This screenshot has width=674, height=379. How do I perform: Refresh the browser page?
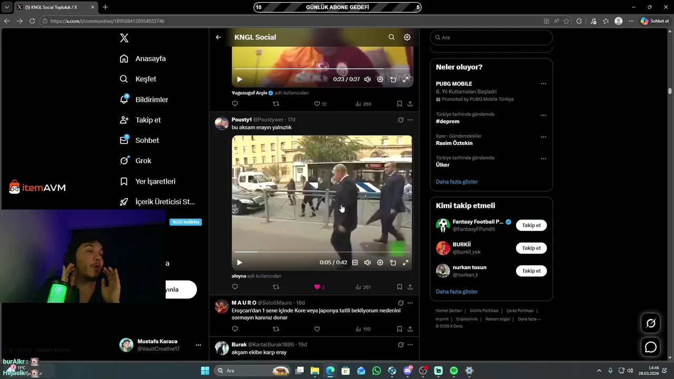pos(32,21)
